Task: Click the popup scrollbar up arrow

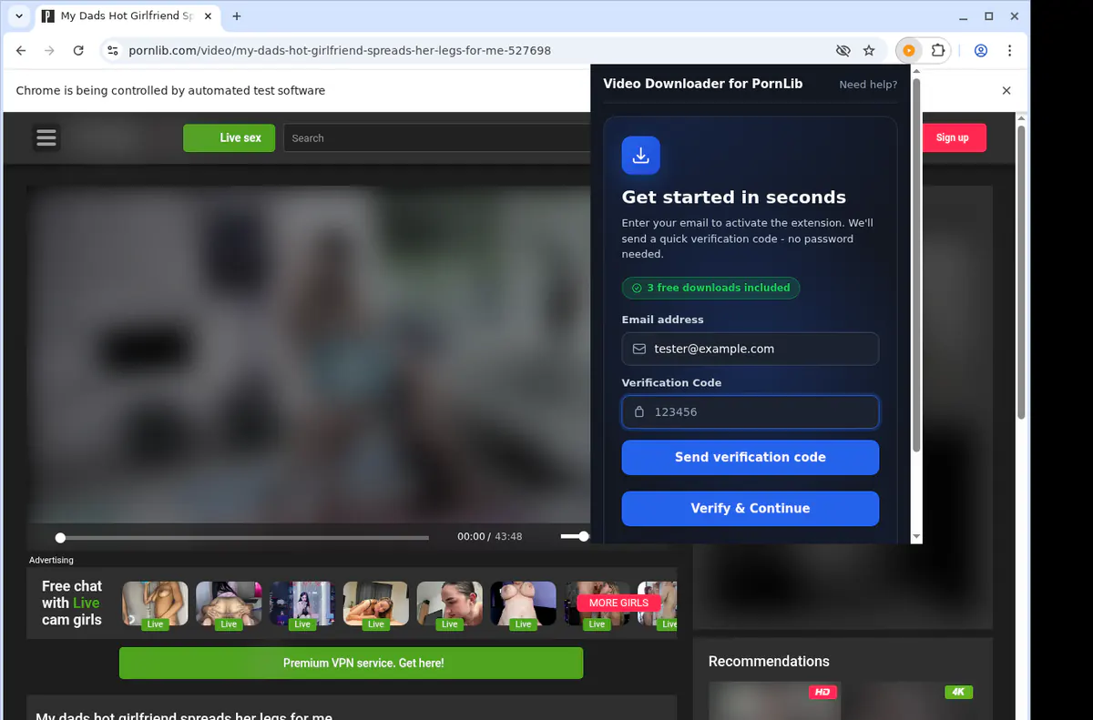Action: click(916, 71)
